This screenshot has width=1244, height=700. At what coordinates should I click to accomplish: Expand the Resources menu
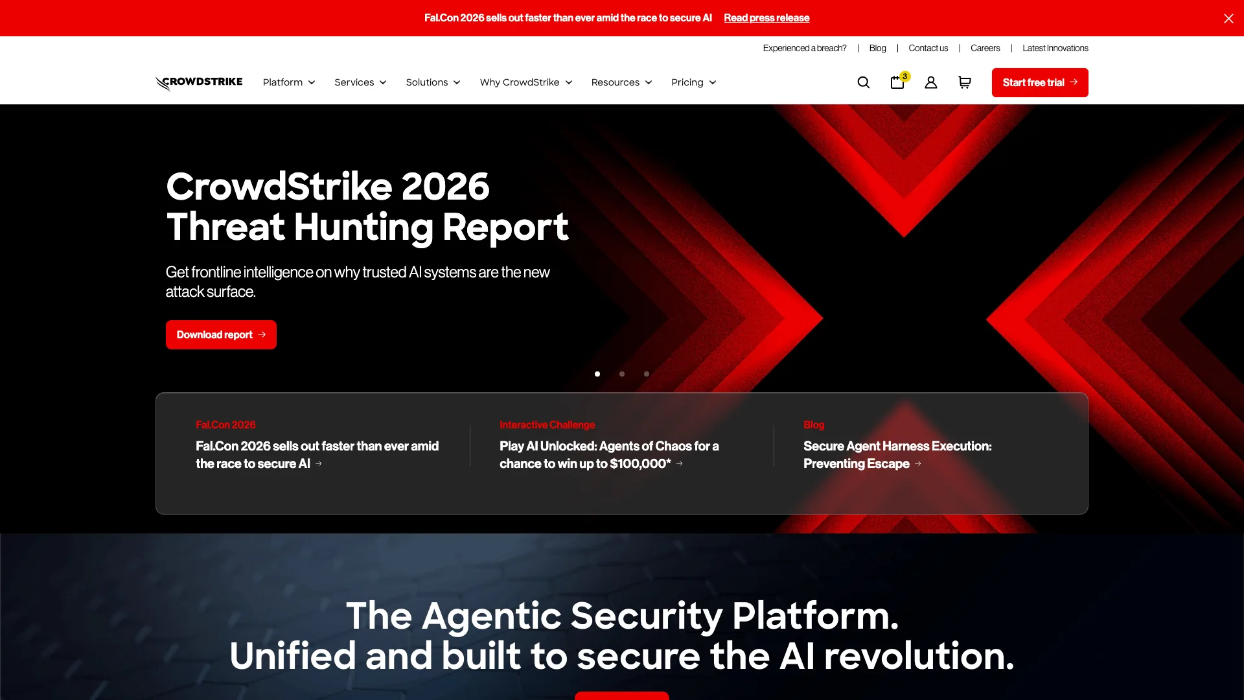(621, 82)
